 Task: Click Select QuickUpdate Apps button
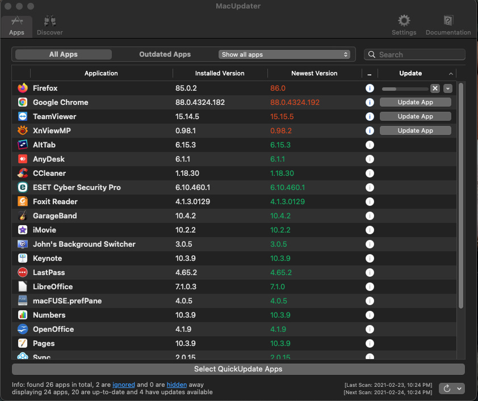click(x=238, y=369)
